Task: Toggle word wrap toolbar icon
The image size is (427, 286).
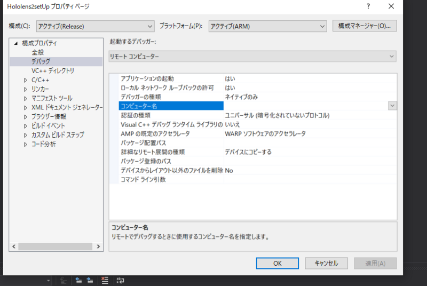Action: (x=120, y=280)
